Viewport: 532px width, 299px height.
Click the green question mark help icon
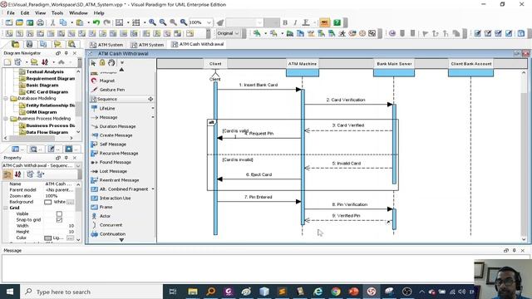[337, 22]
